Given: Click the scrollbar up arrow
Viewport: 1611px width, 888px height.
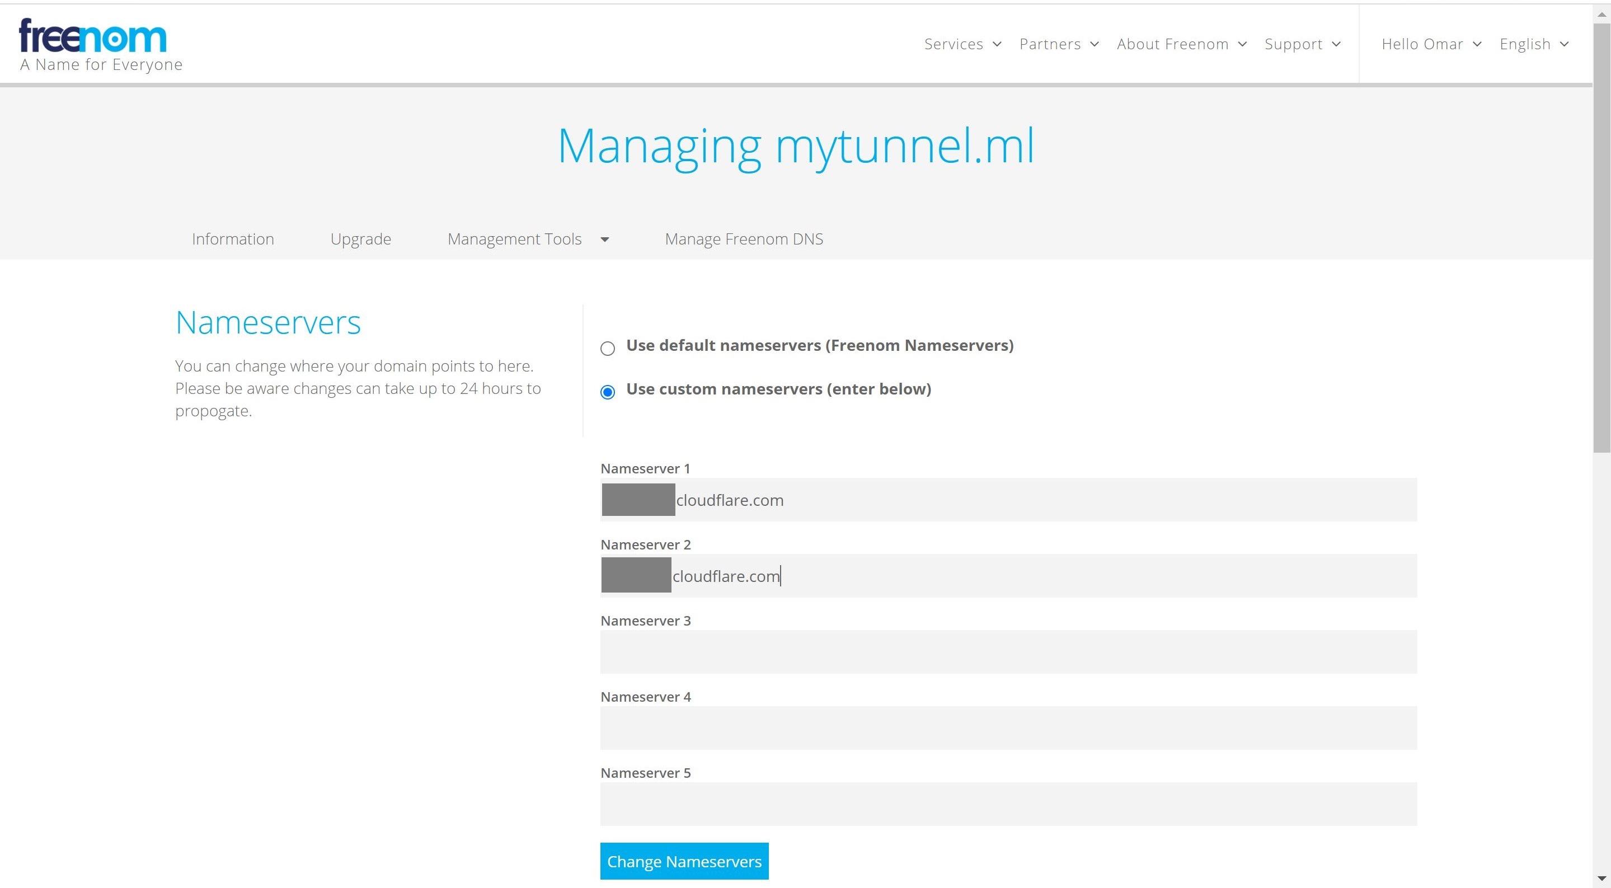Looking at the screenshot, I should [1601, 14].
